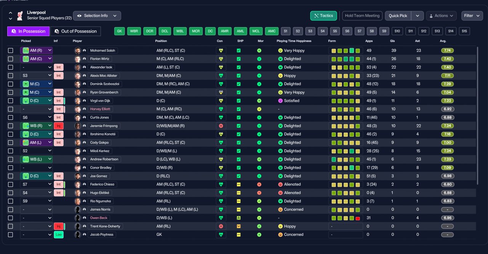Click the Inj status badge for Trent Kone-Doherty
This screenshot has width=488, height=254.
pyautogui.click(x=59, y=226)
